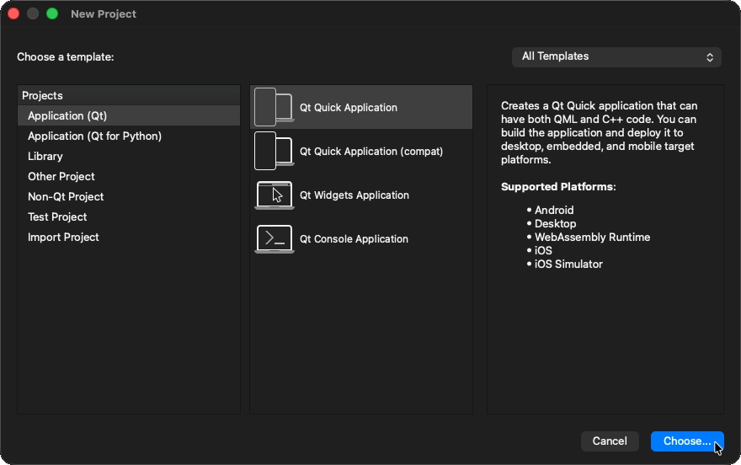This screenshot has width=741, height=465.
Task: Choose the Qt Quick Application label
Action: [x=349, y=107]
